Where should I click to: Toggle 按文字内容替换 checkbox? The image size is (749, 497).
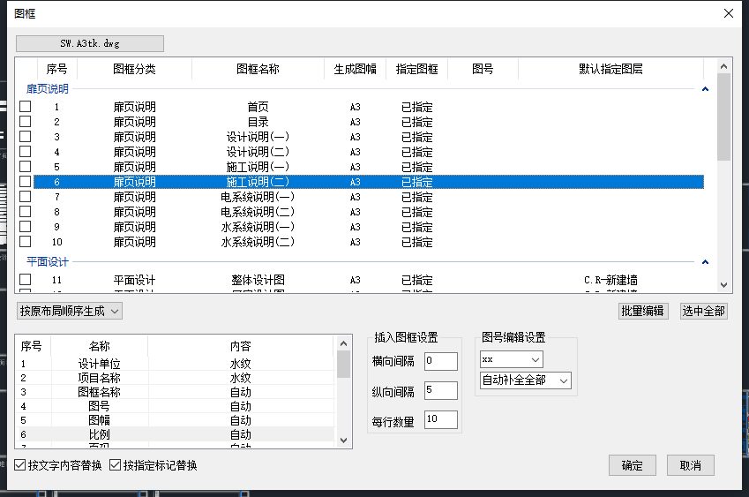point(19,465)
